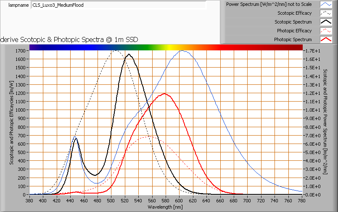Select the lampname field showing CLS_Luxo3_MediumFlood

118,5
